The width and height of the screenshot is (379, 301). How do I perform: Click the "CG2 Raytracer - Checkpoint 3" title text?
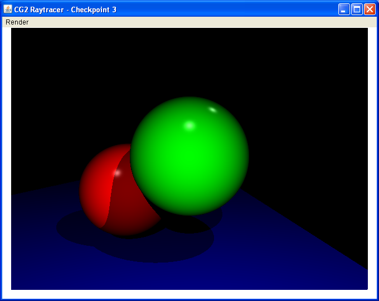[x=66, y=10]
